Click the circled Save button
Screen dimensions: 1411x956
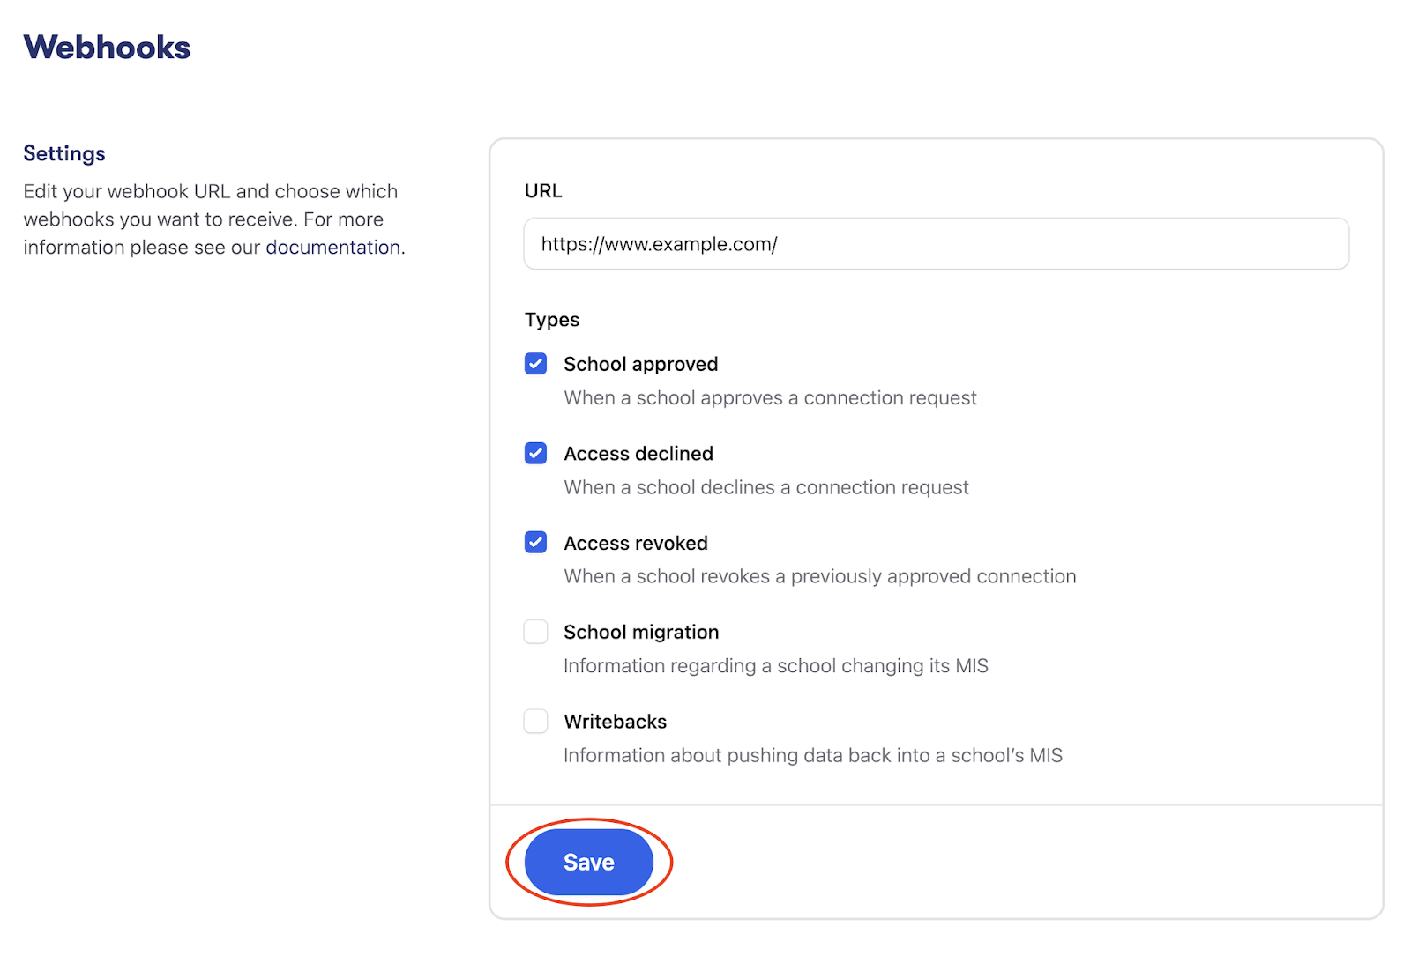pyautogui.click(x=588, y=862)
